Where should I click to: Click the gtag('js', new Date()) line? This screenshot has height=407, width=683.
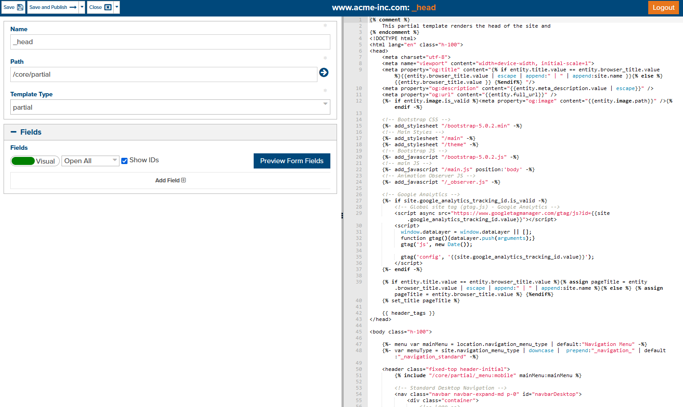[x=436, y=244]
